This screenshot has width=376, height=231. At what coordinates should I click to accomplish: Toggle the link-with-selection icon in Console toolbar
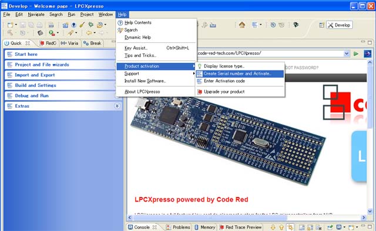pos(290,227)
